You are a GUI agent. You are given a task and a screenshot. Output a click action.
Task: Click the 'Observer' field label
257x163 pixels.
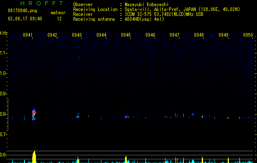pyautogui.click(x=83, y=4)
